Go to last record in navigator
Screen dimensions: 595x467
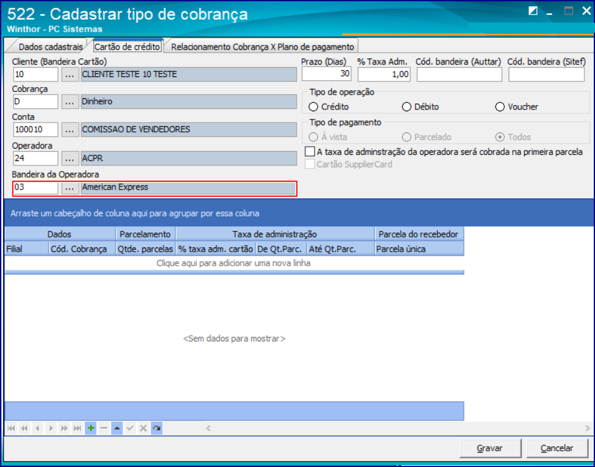[78, 428]
